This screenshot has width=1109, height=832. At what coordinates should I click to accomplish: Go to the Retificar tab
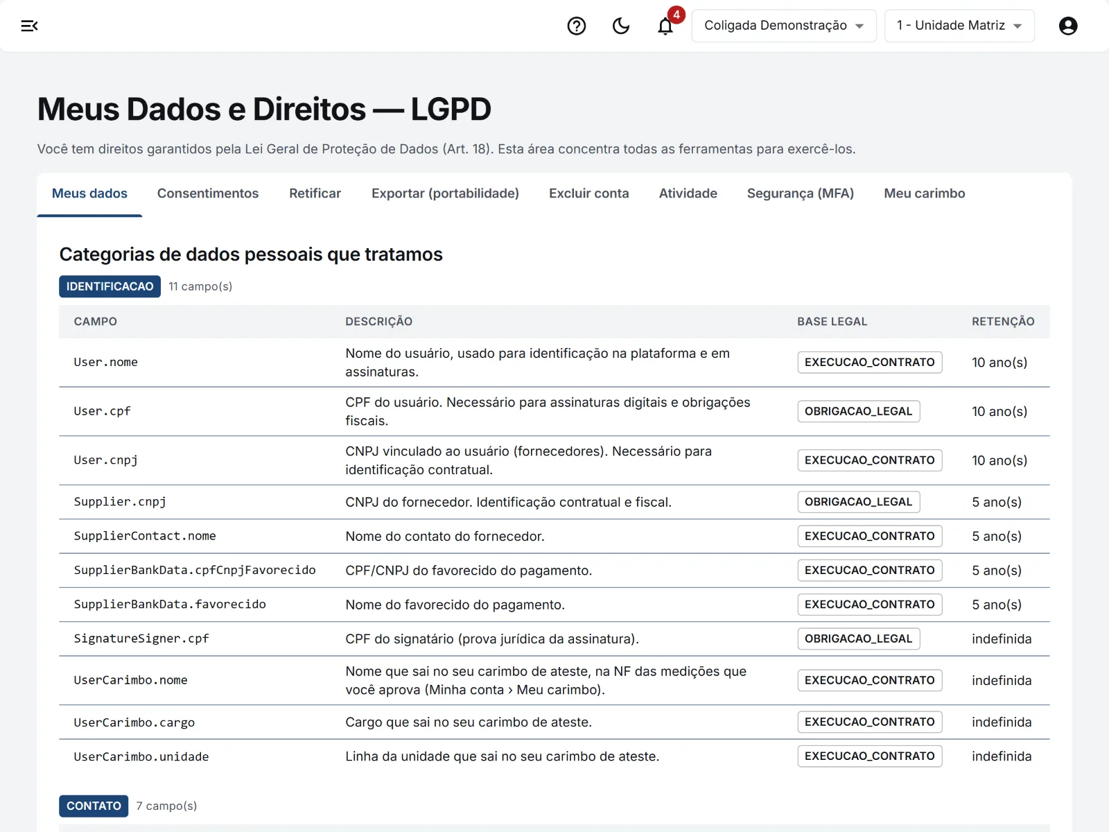pos(315,193)
